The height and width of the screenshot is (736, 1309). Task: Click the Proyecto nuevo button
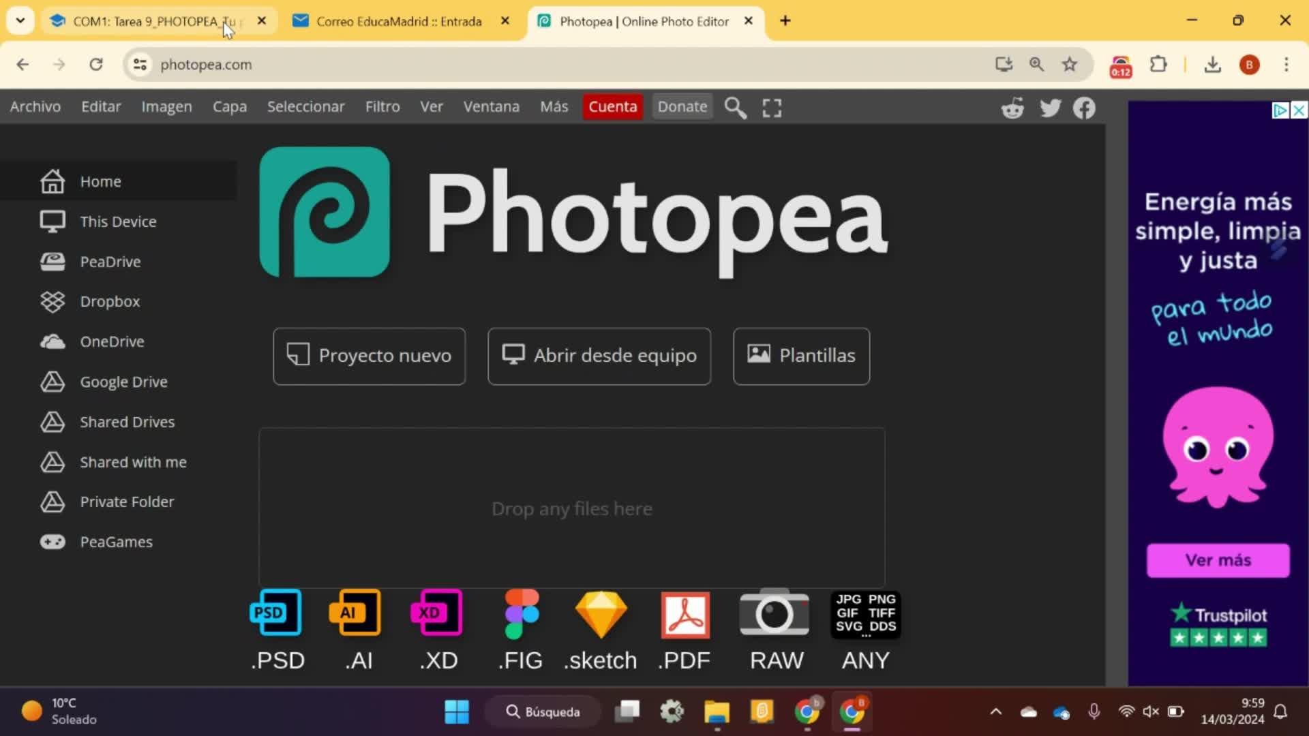(x=369, y=356)
